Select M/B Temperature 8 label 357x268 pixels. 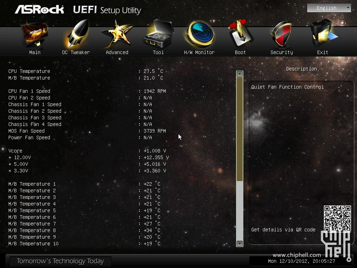pos(32,230)
